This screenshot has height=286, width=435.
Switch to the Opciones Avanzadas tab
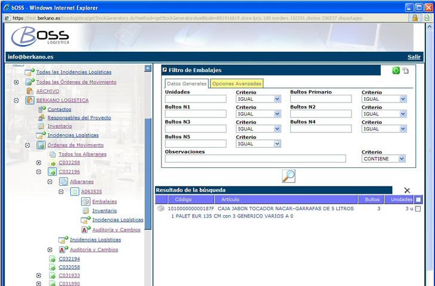236,83
